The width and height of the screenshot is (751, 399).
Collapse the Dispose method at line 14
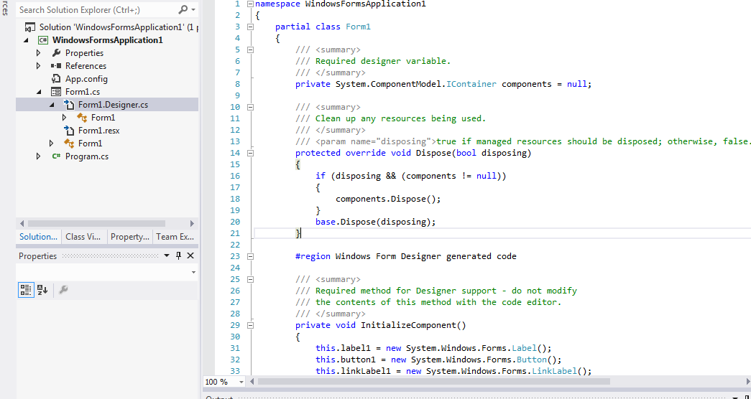(x=250, y=153)
